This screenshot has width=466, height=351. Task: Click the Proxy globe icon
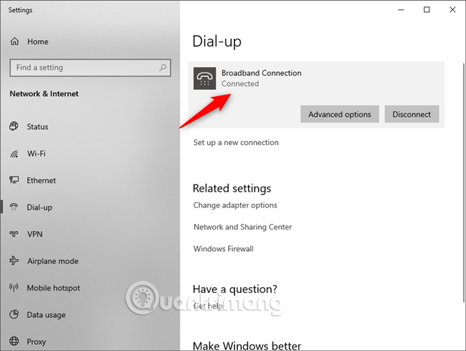(14, 342)
